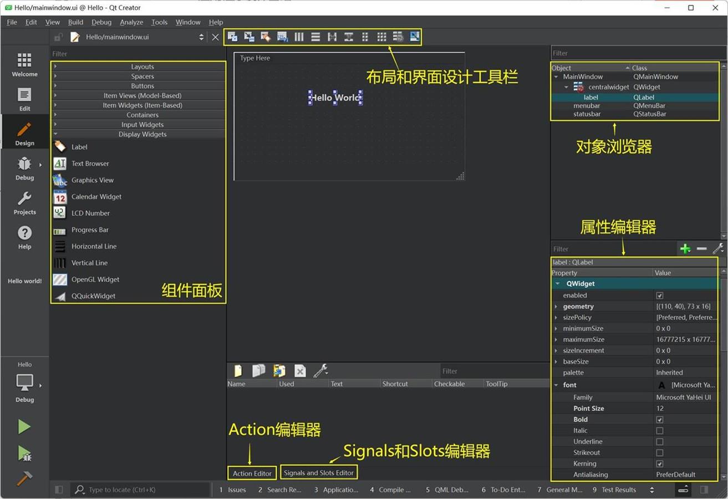This screenshot has width=728, height=499.
Task: Open the Build menu
Action: tap(75, 22)
